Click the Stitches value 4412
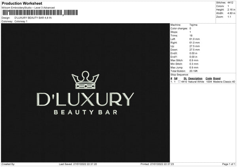Viewport: 237px width, 167px height. point(230,3)
